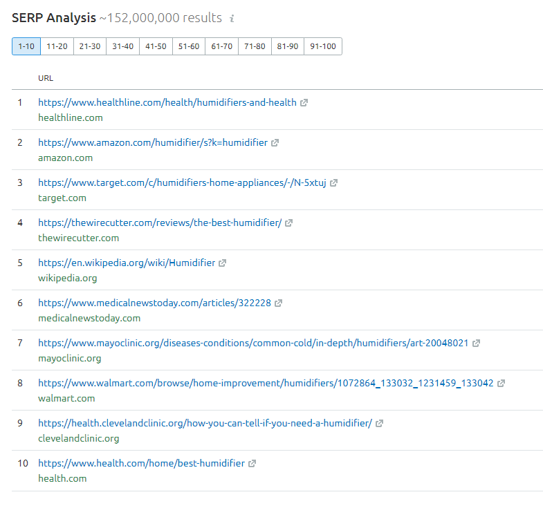Click the medicalnewstoday.com domain text
The height and width of the screenshot is (508, 543).
tap(89, 319)
